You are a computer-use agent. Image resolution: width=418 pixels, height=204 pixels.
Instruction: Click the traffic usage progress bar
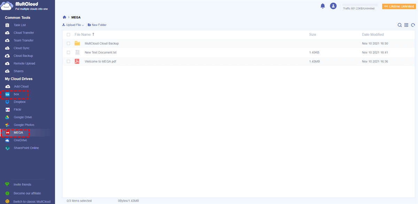(x=360, y=5)
